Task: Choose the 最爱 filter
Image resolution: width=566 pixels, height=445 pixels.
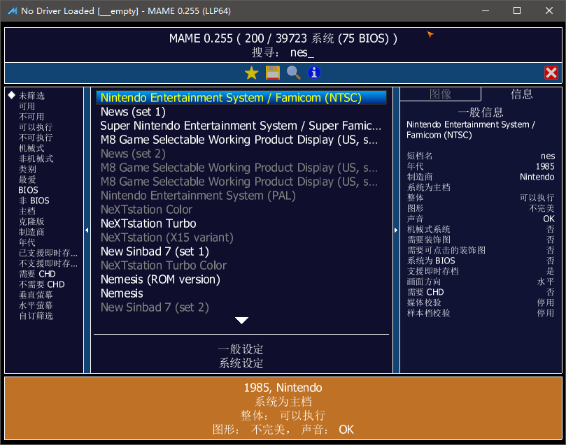Action: (27, 180)
